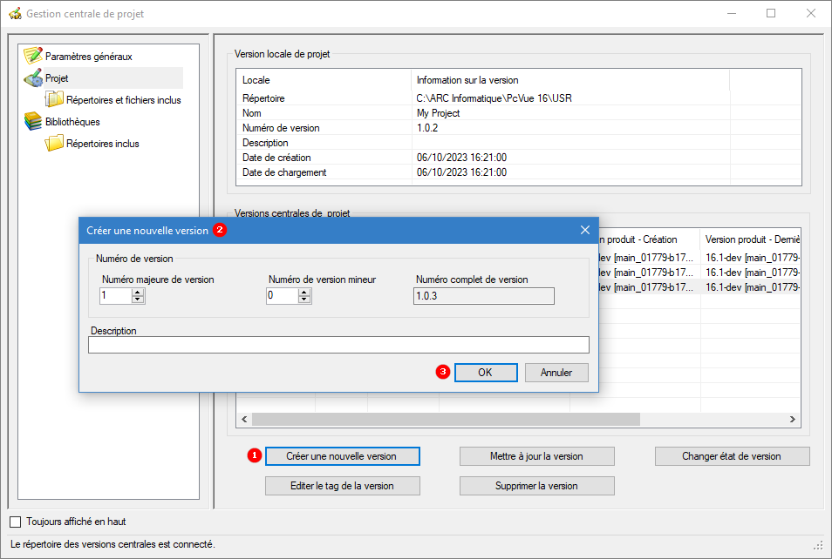Select the Paramètres généraux pencil icon
The height and width of the screenshot is (559, 832).
[33, 56]
